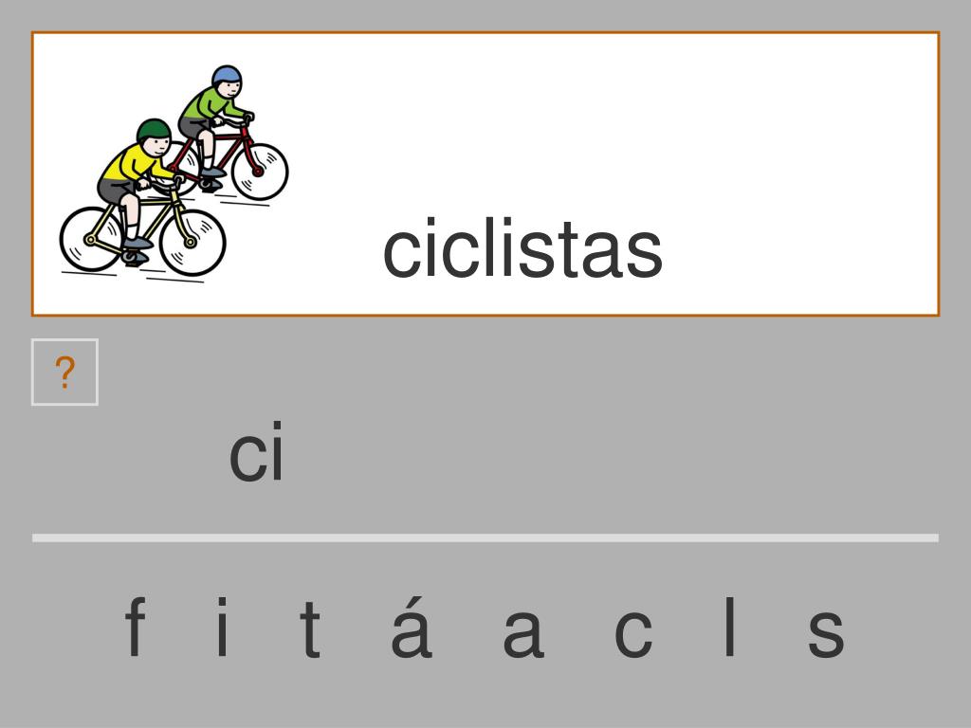Pick the "i" tile in the bottom letter row
971x728 pixels.
point(222,627)
